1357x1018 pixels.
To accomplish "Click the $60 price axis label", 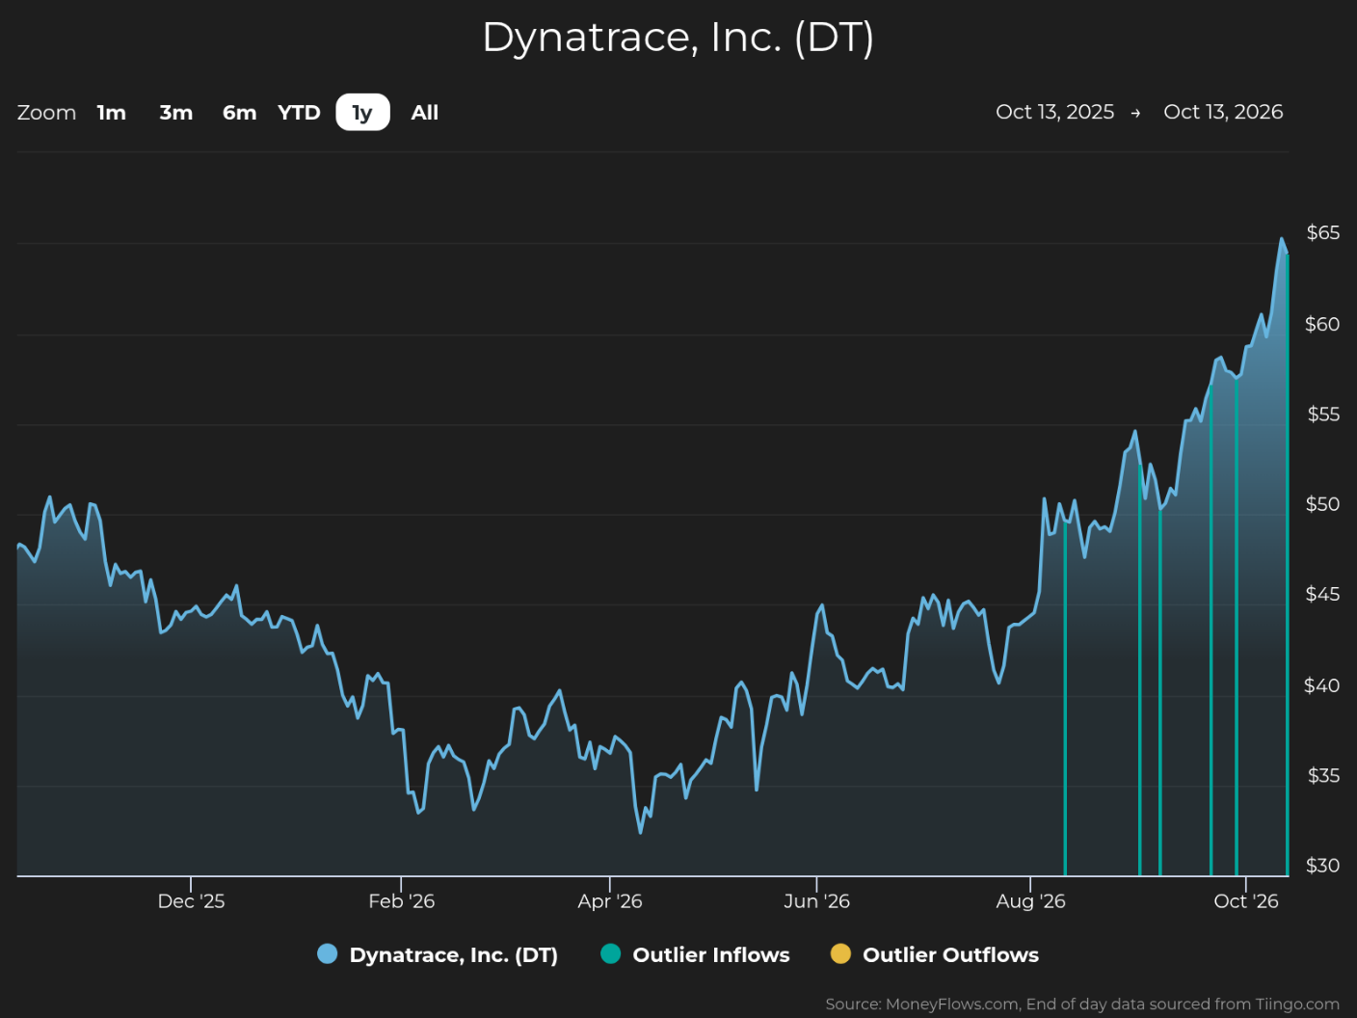I will click(1322, 324).
